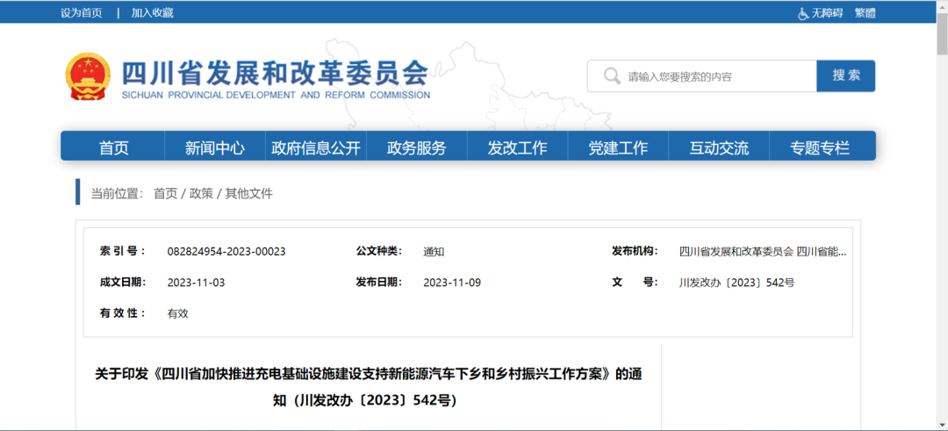This screenshot has width=948, height=431.
Task: Open 专题专栏 navigation item
Action: (x=820, y=147)
